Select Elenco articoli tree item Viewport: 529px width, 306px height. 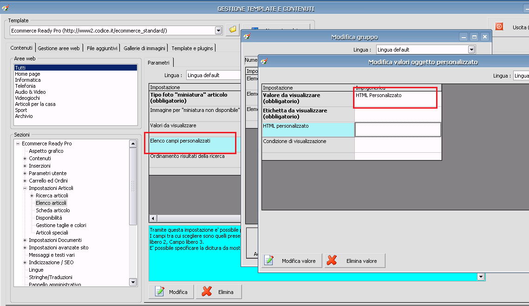[51, 203]
